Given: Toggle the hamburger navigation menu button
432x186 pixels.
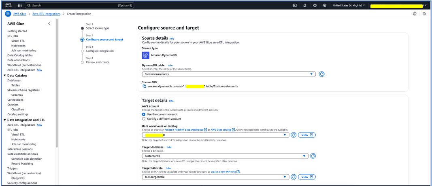Looking at the screenshot, I should pos(8,14).
